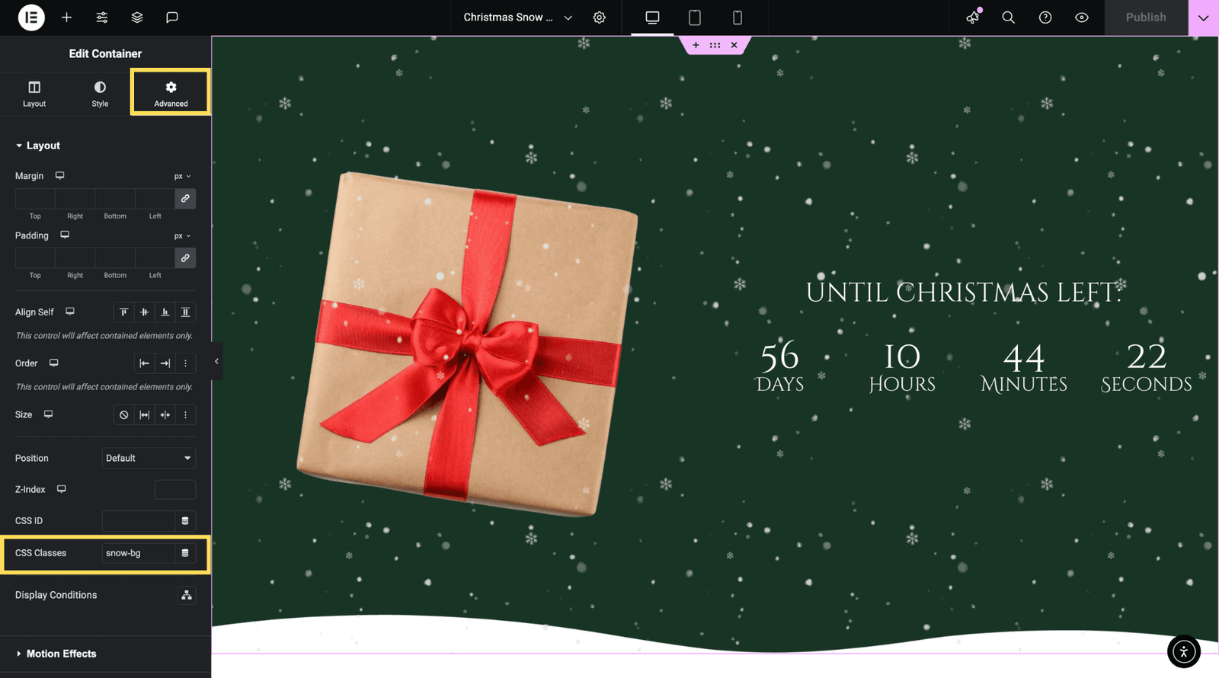Switch to the Layout tab
The image size is (1219, 678).
tap(34, 93)
